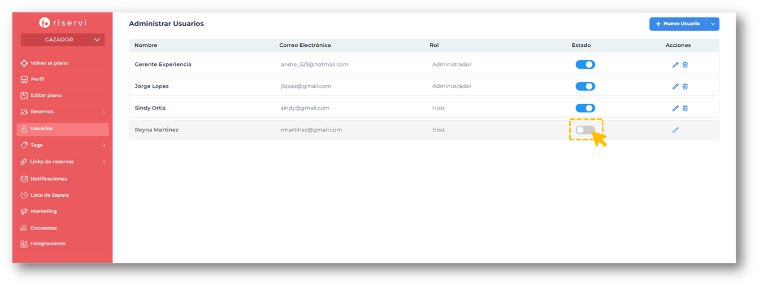Click the Perfil store icon

click(24, 80)
